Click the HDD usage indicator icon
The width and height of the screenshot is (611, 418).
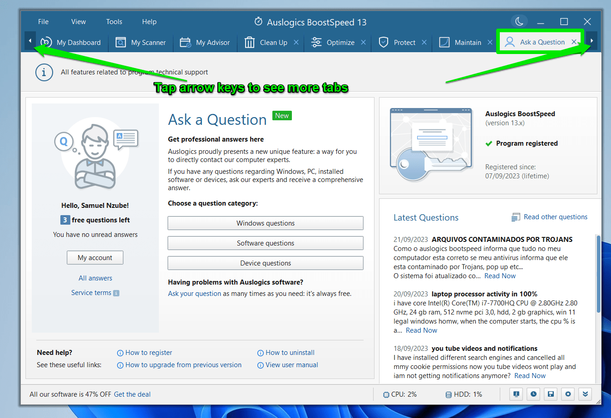[448, 395]
